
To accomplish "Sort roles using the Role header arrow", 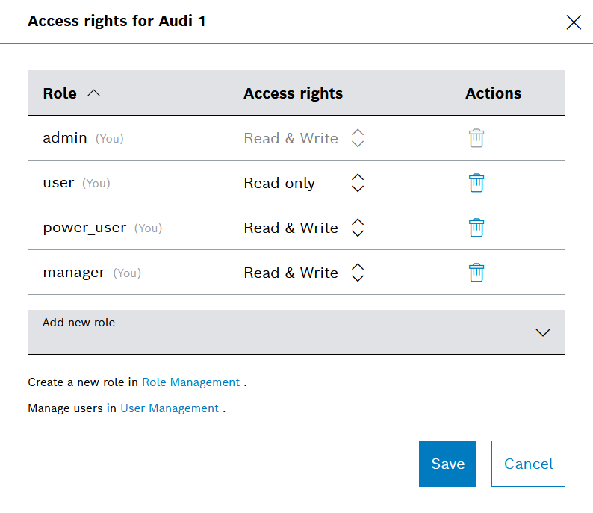I will [x=93, y=93].
